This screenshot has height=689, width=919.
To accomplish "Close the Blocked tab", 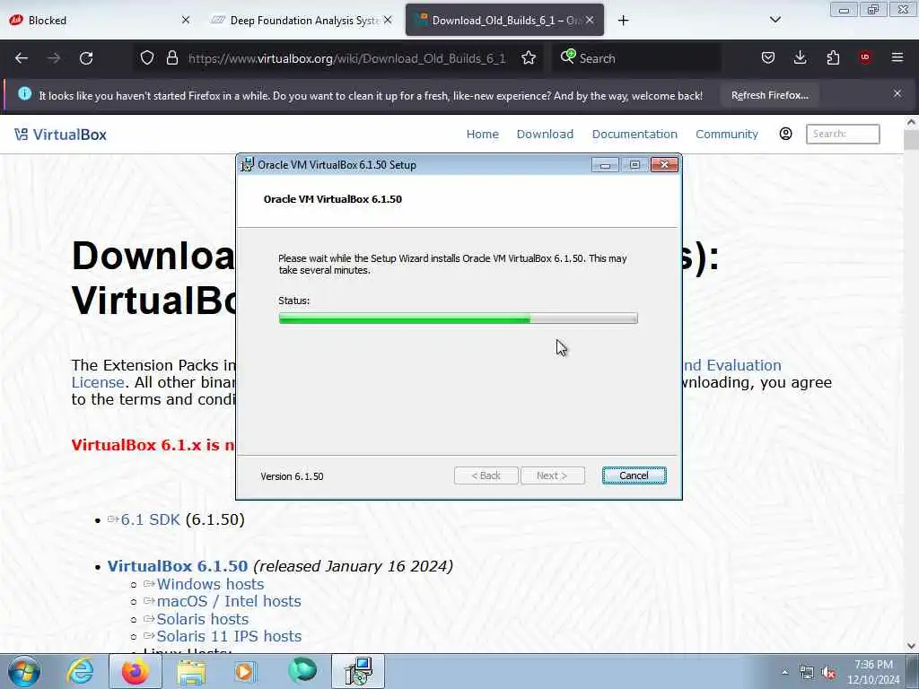I will coord(185,20).
